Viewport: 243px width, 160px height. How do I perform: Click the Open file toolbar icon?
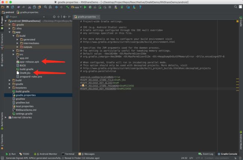tap(3, 7)
